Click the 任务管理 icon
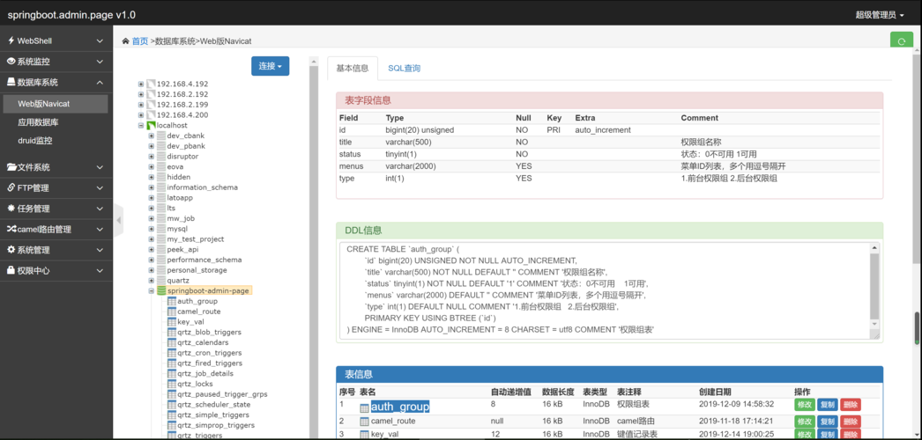Image resolution: width=922 pixels, height=440 pixels. (11, 209)
